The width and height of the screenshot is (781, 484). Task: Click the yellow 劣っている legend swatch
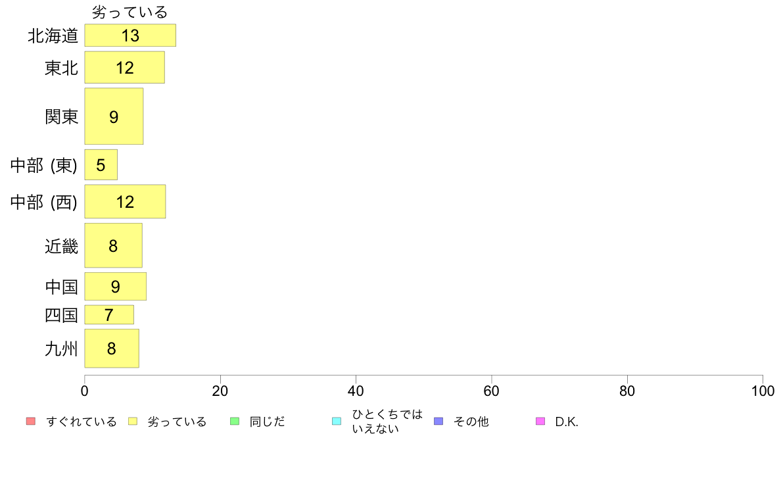click(x=133, y=422)
